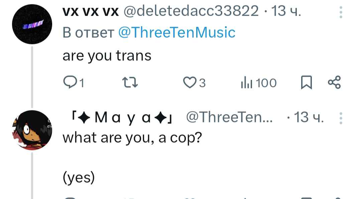Open more options menu on Maya's reply
The height and width of the screenshot is (199, 361).
click(341, 118)
